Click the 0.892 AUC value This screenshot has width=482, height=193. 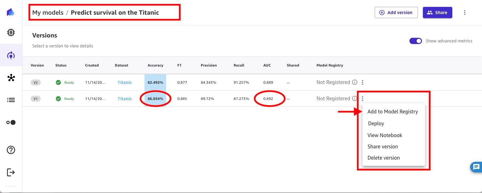[x=268, y=99]
